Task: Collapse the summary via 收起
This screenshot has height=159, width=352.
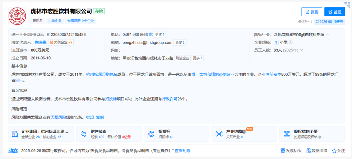Action: (x=90, y=117)
